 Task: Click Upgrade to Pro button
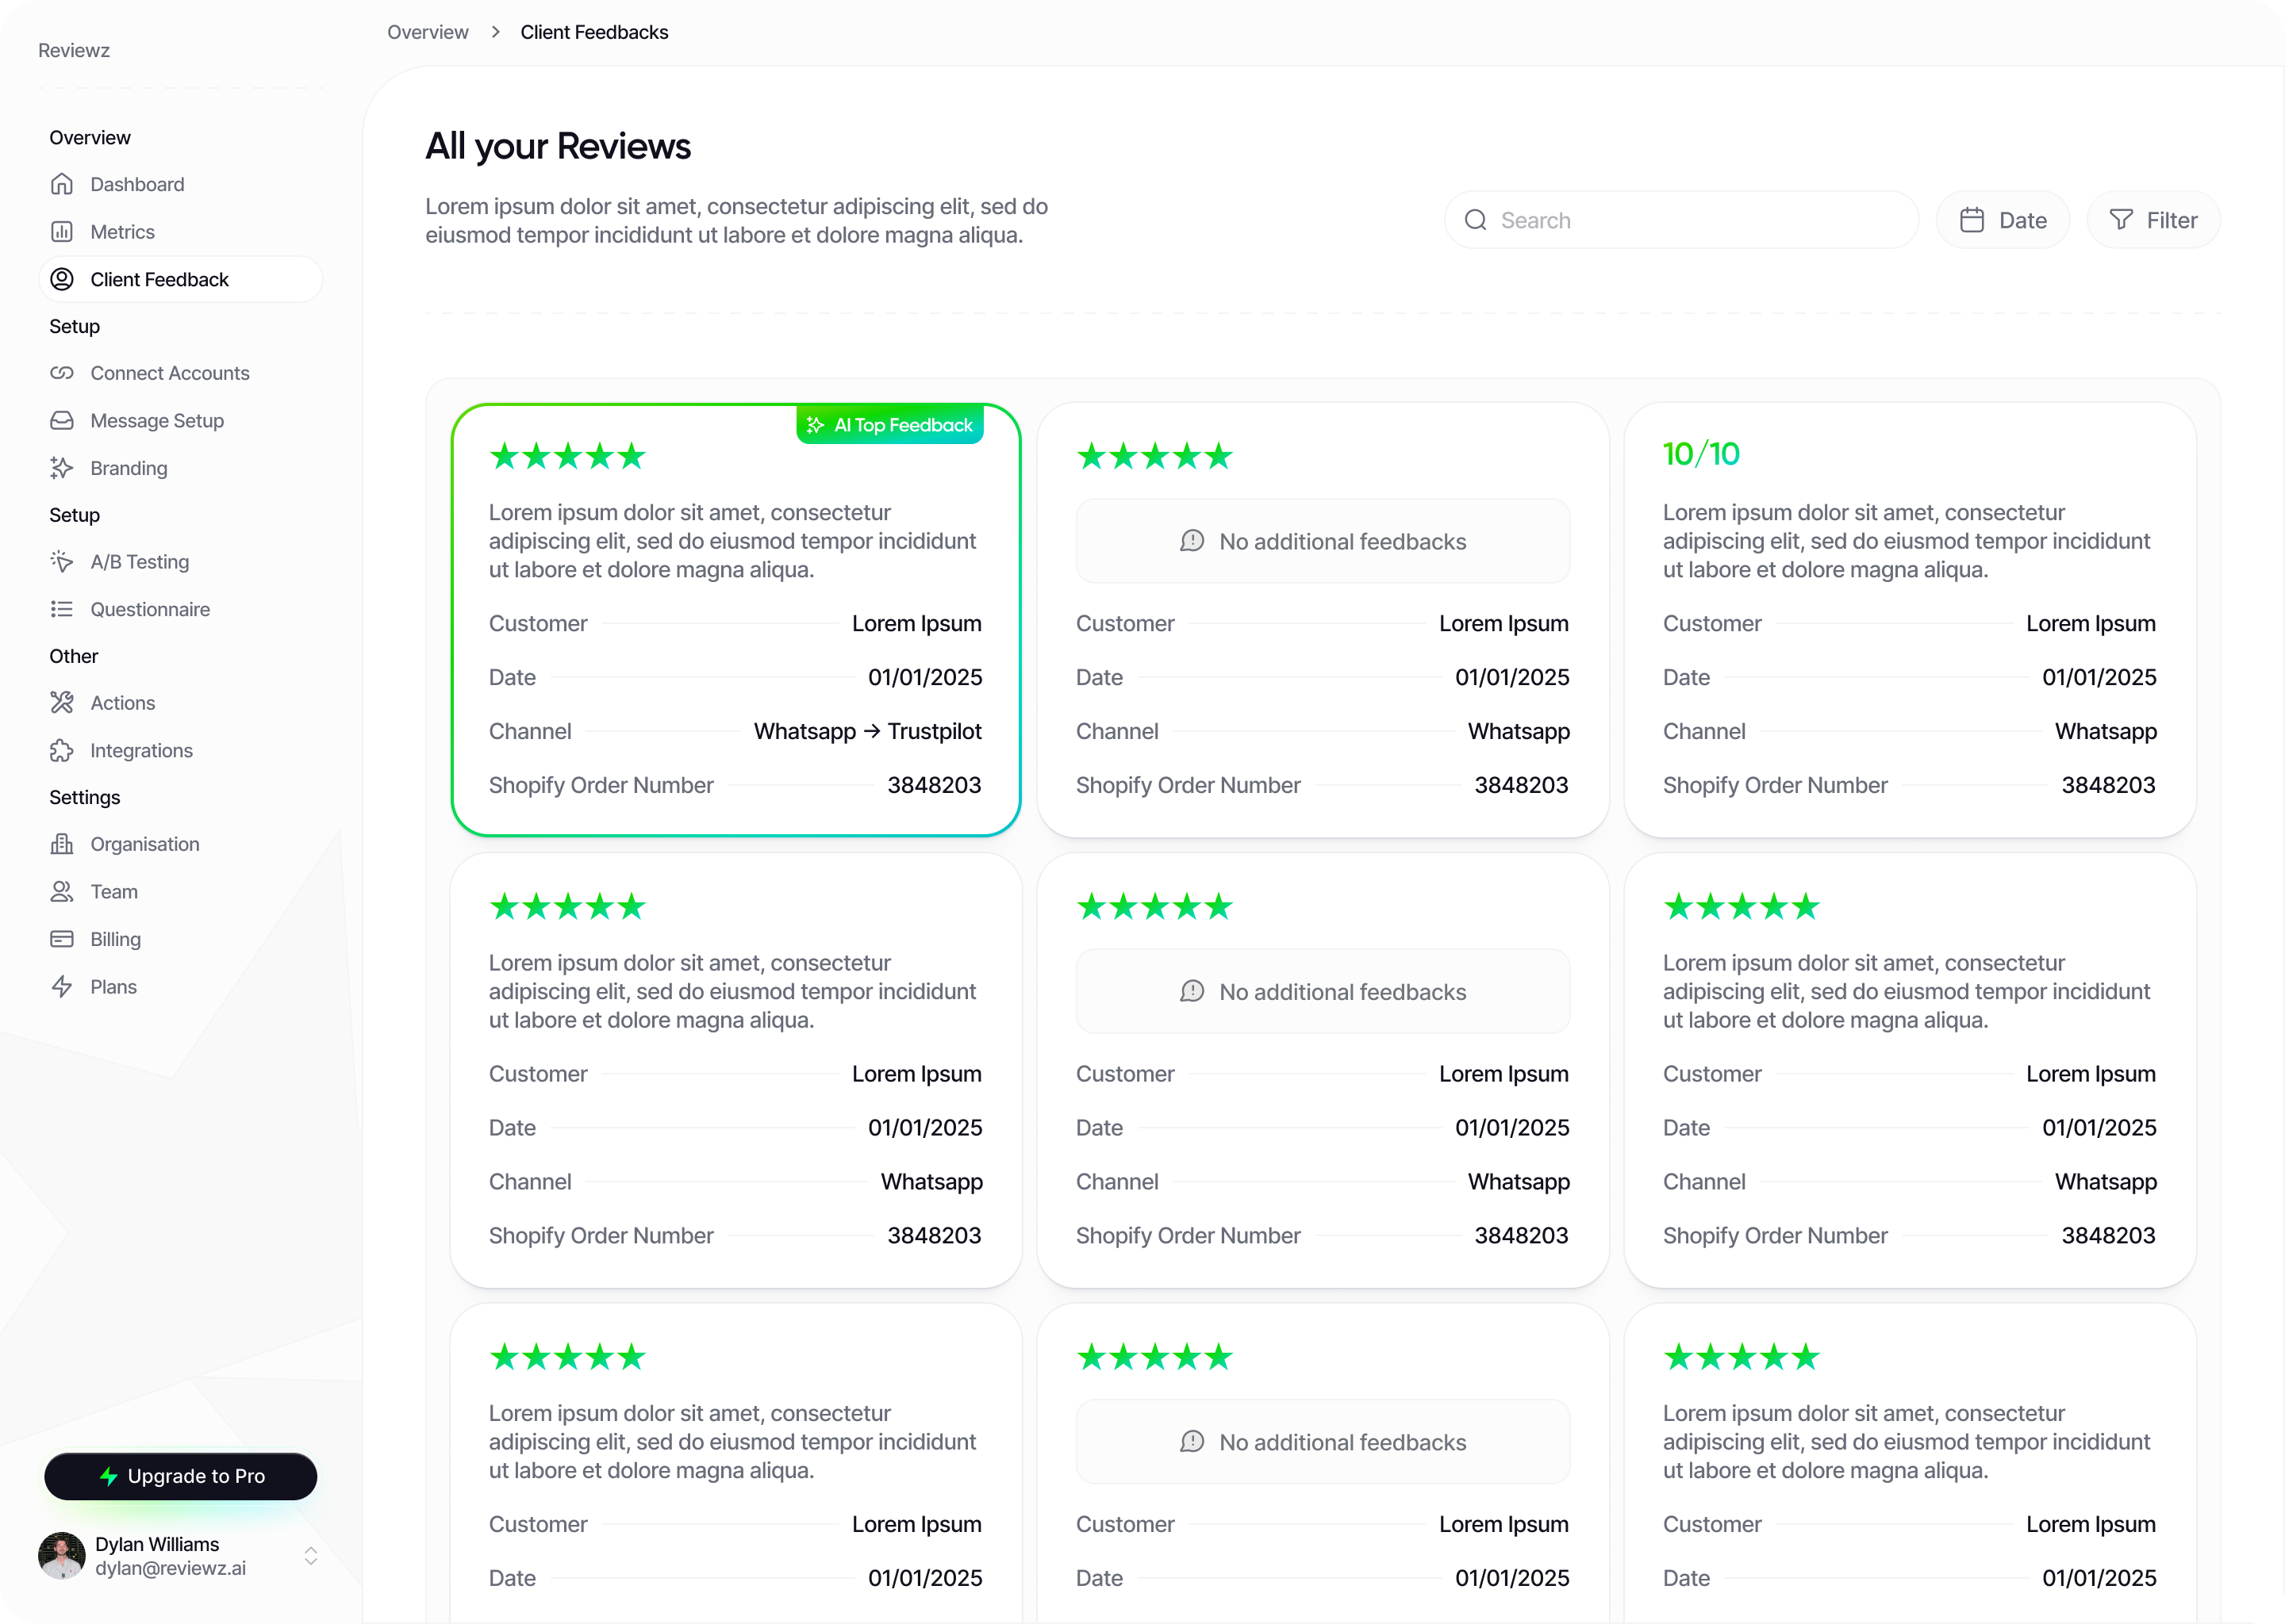coord(181,1476)
